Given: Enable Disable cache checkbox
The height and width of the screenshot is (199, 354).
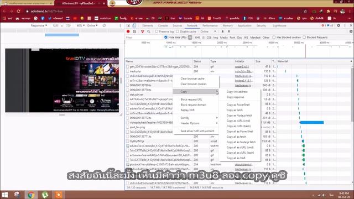Looking at the screenshot, I should 178,32.
